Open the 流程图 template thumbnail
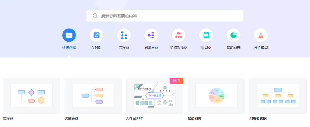The width and height of the screenshot is (310, 127). [31, 96]
